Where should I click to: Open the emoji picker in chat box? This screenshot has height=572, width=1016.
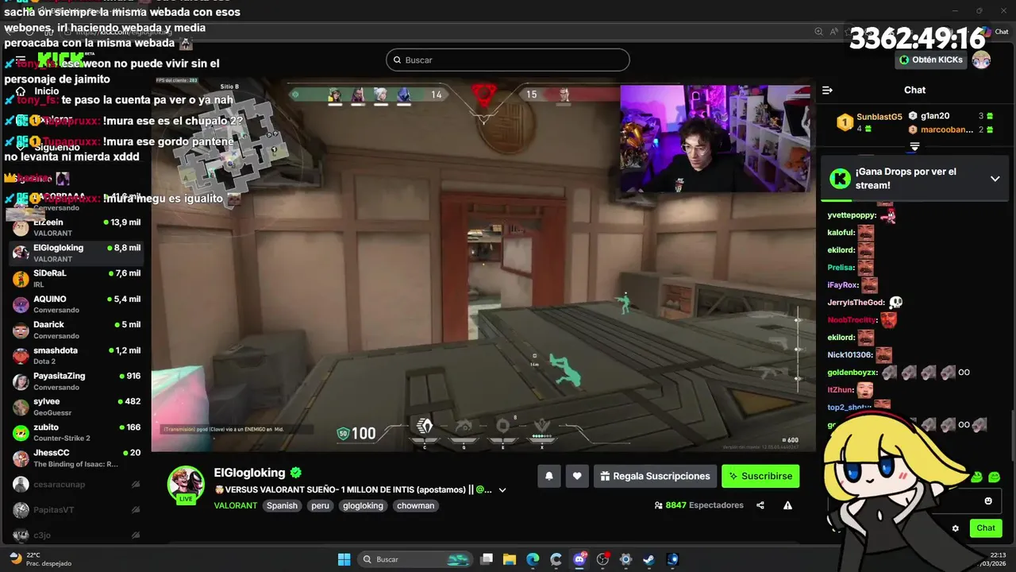pyautogui.click(x=988, y=500)
